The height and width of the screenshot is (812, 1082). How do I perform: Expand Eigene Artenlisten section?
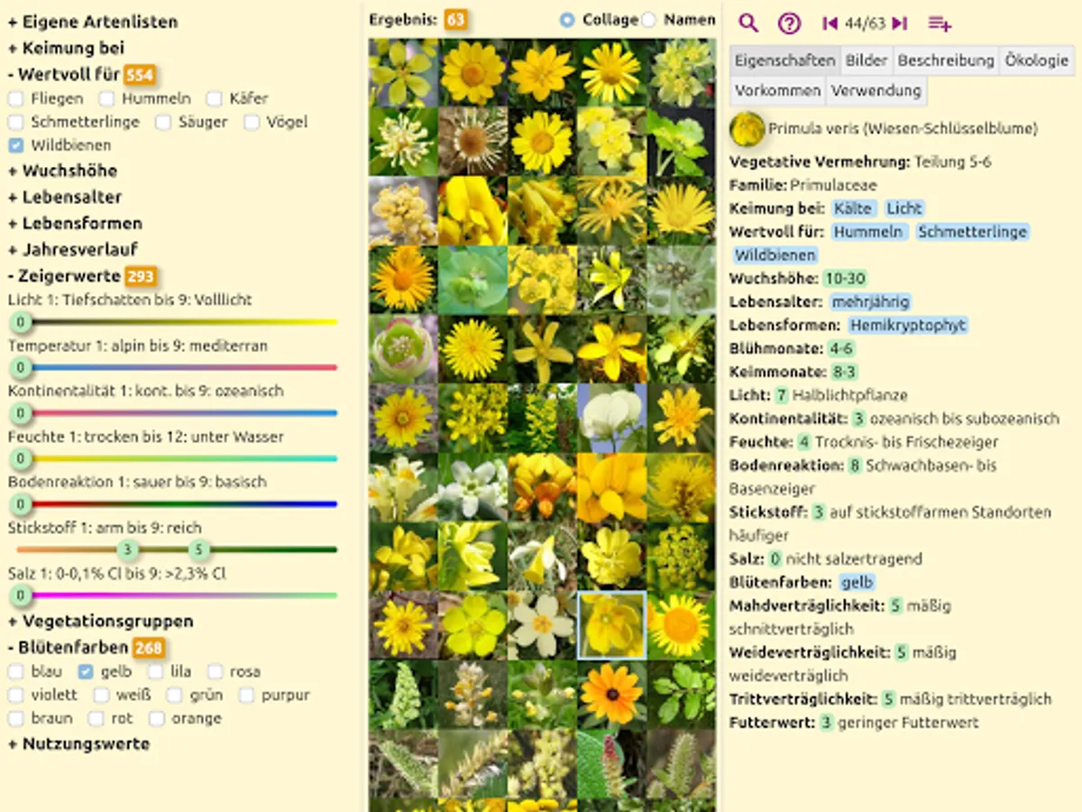tap(93, 22)
